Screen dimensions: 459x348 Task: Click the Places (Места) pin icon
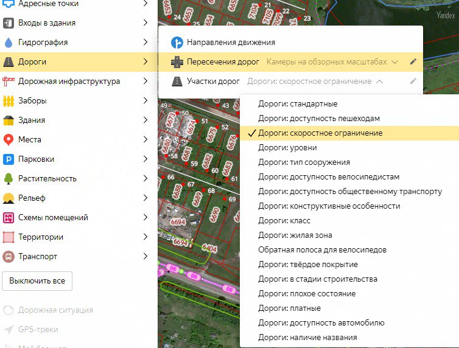(x=9, y=140)
